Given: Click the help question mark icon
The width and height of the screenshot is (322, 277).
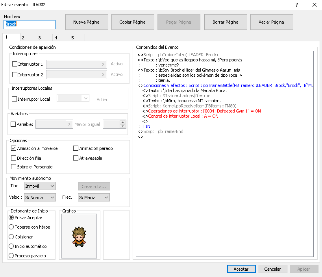Looking at the screenshot, I should (x=296, y=5).
